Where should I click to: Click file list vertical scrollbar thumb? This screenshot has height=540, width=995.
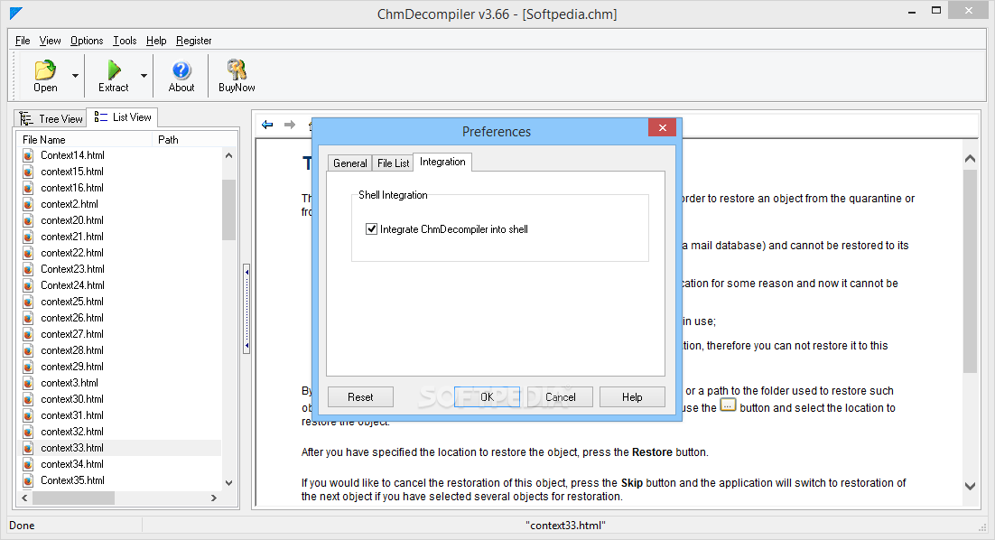pos(228,210)
